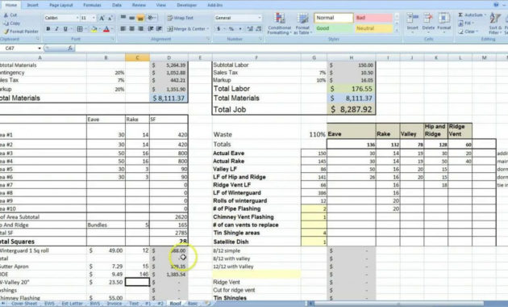Open the Merge & Center dropdown arrow

click(208, 29)
